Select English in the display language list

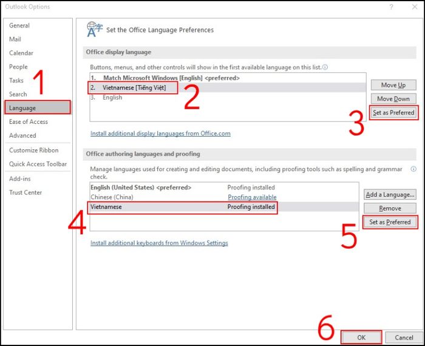228,98
